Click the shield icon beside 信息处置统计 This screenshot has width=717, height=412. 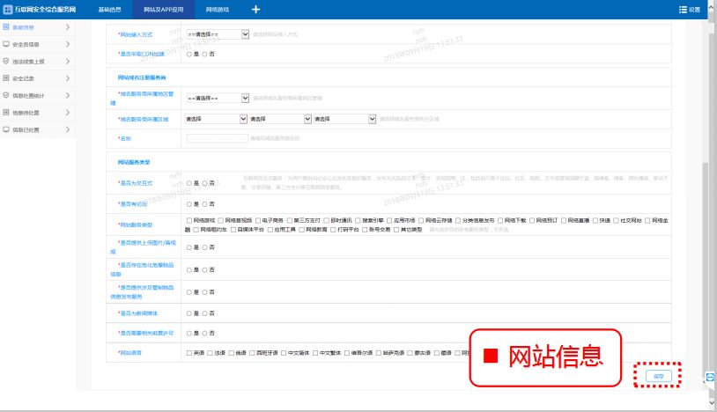coord(6,95)
